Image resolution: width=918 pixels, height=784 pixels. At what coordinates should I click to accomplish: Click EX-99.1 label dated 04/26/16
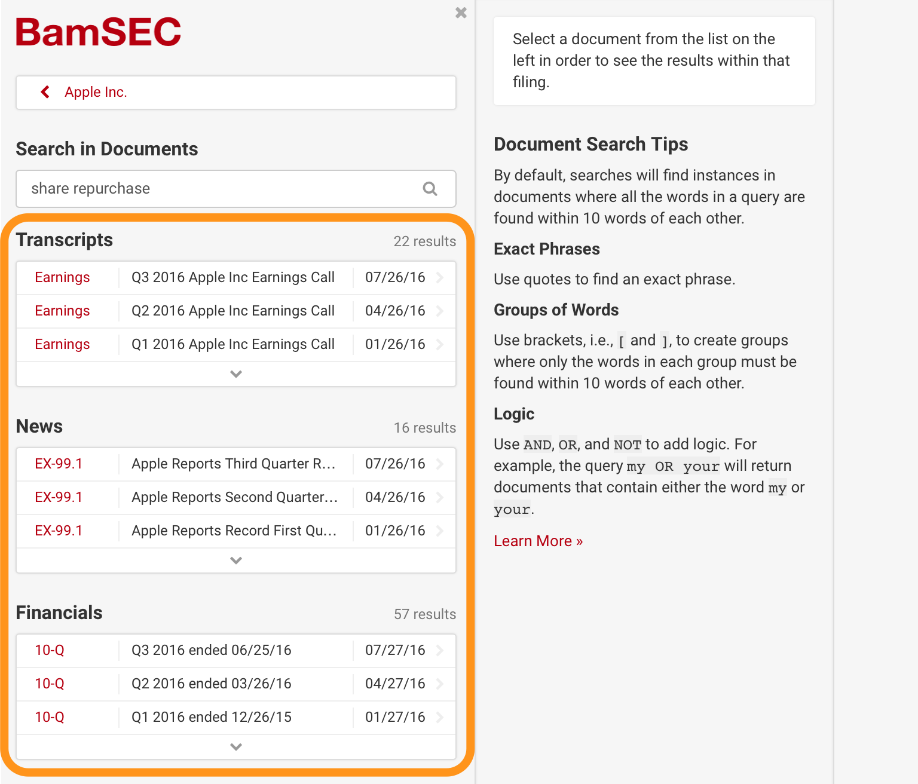pyautogui.click(x=59, y=497)
